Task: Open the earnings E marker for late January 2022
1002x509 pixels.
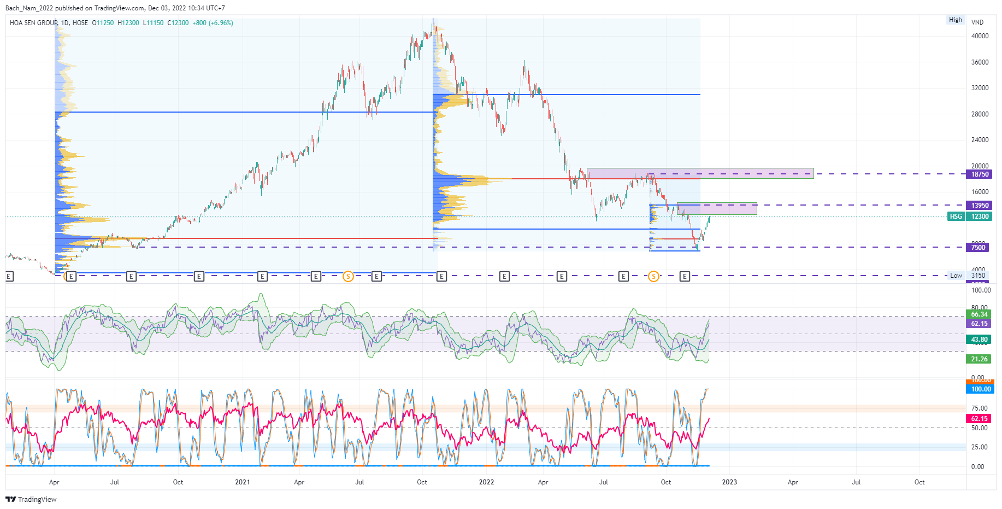Action: pyautogui.click(x=504, y=277)
